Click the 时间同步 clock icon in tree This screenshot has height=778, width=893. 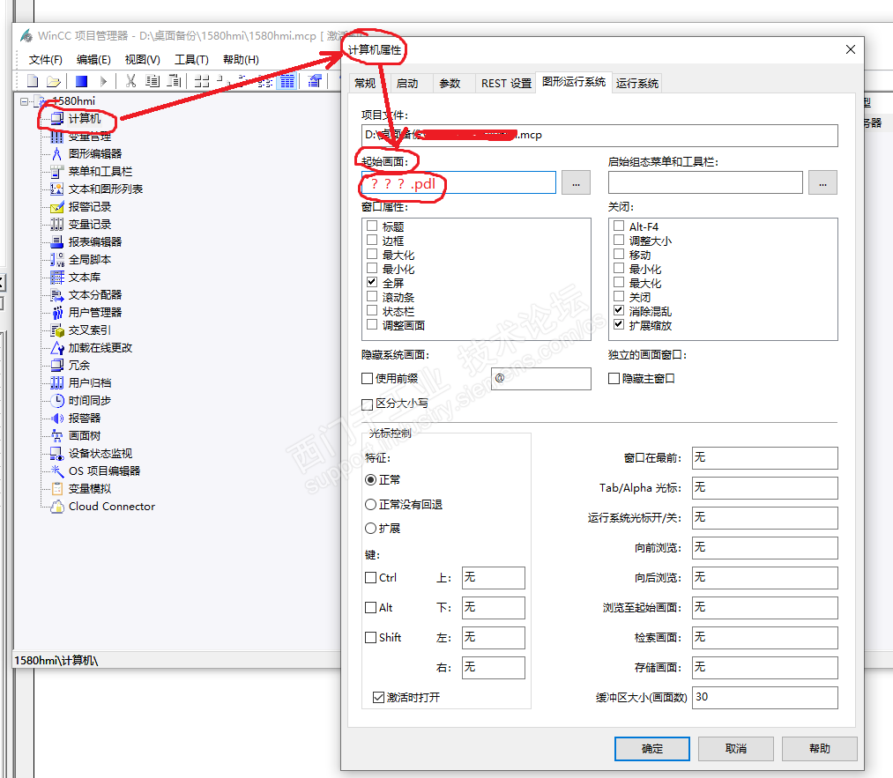57,401
